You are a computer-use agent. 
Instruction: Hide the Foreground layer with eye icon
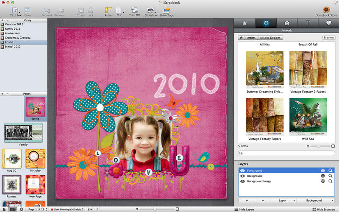click(242, 170)
